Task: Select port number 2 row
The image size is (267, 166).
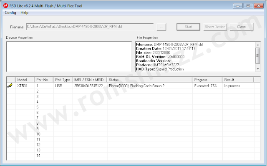Action: pos(133,91)
